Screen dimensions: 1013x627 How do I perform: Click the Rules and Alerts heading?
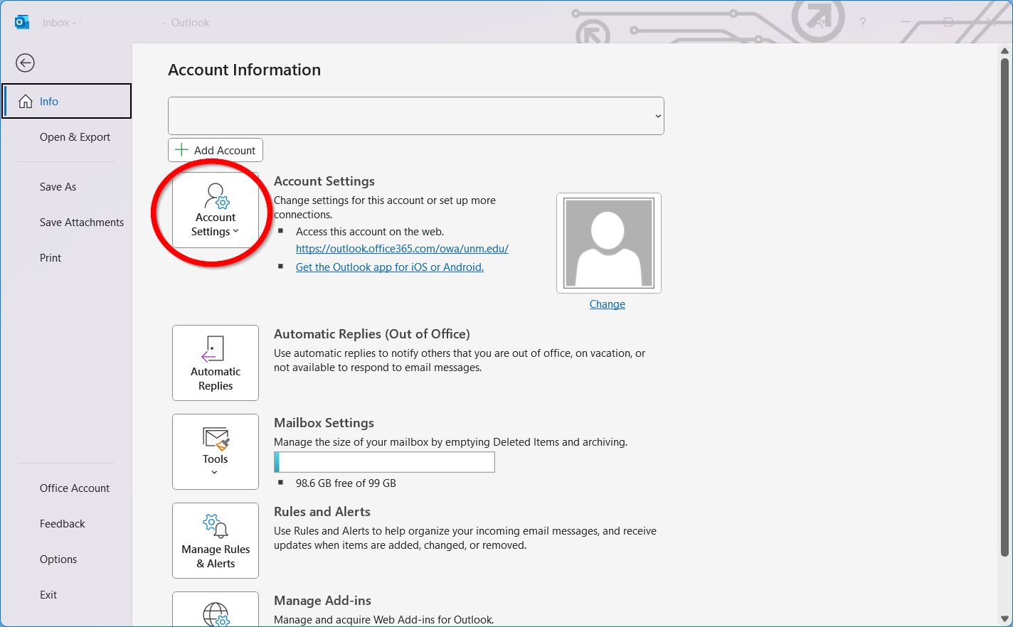pyautogui.click(x=322, y=512)
